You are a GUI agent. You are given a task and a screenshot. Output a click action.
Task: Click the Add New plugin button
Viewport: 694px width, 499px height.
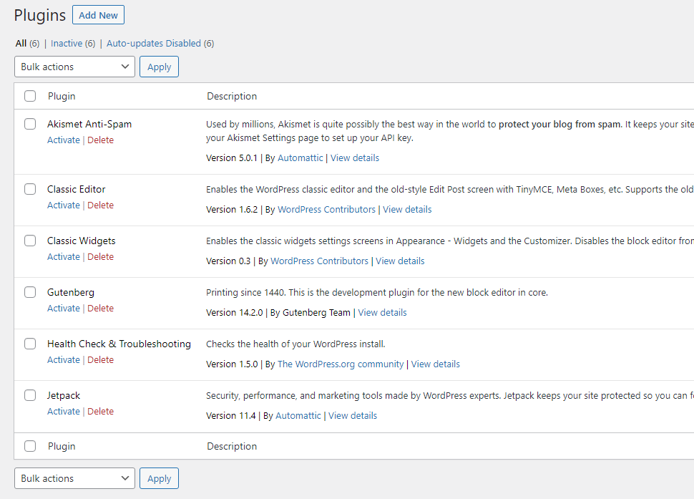pyautogui.click(x=98, y=15)
